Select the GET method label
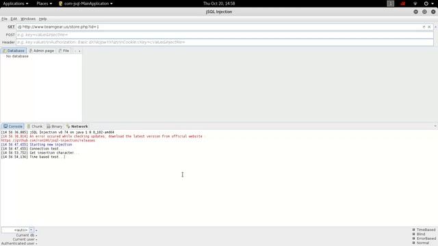 click(x=11, y=27)
